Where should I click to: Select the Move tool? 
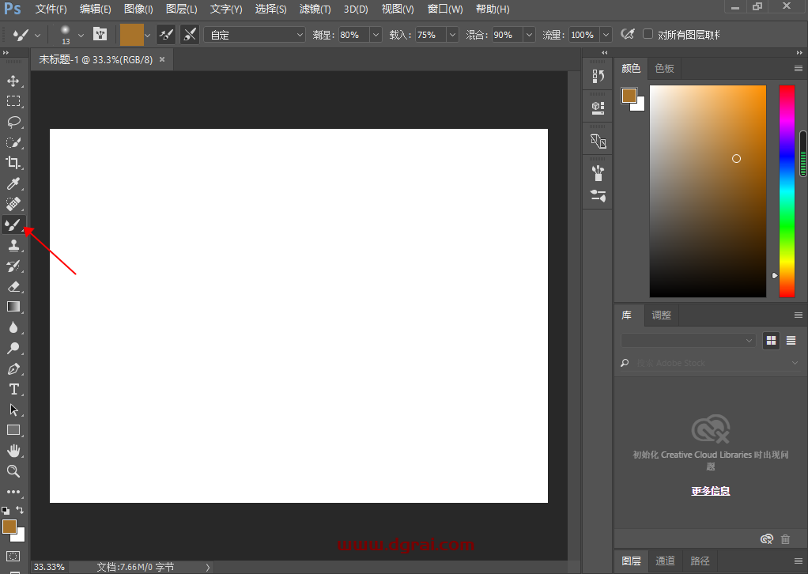pos(13,81)
